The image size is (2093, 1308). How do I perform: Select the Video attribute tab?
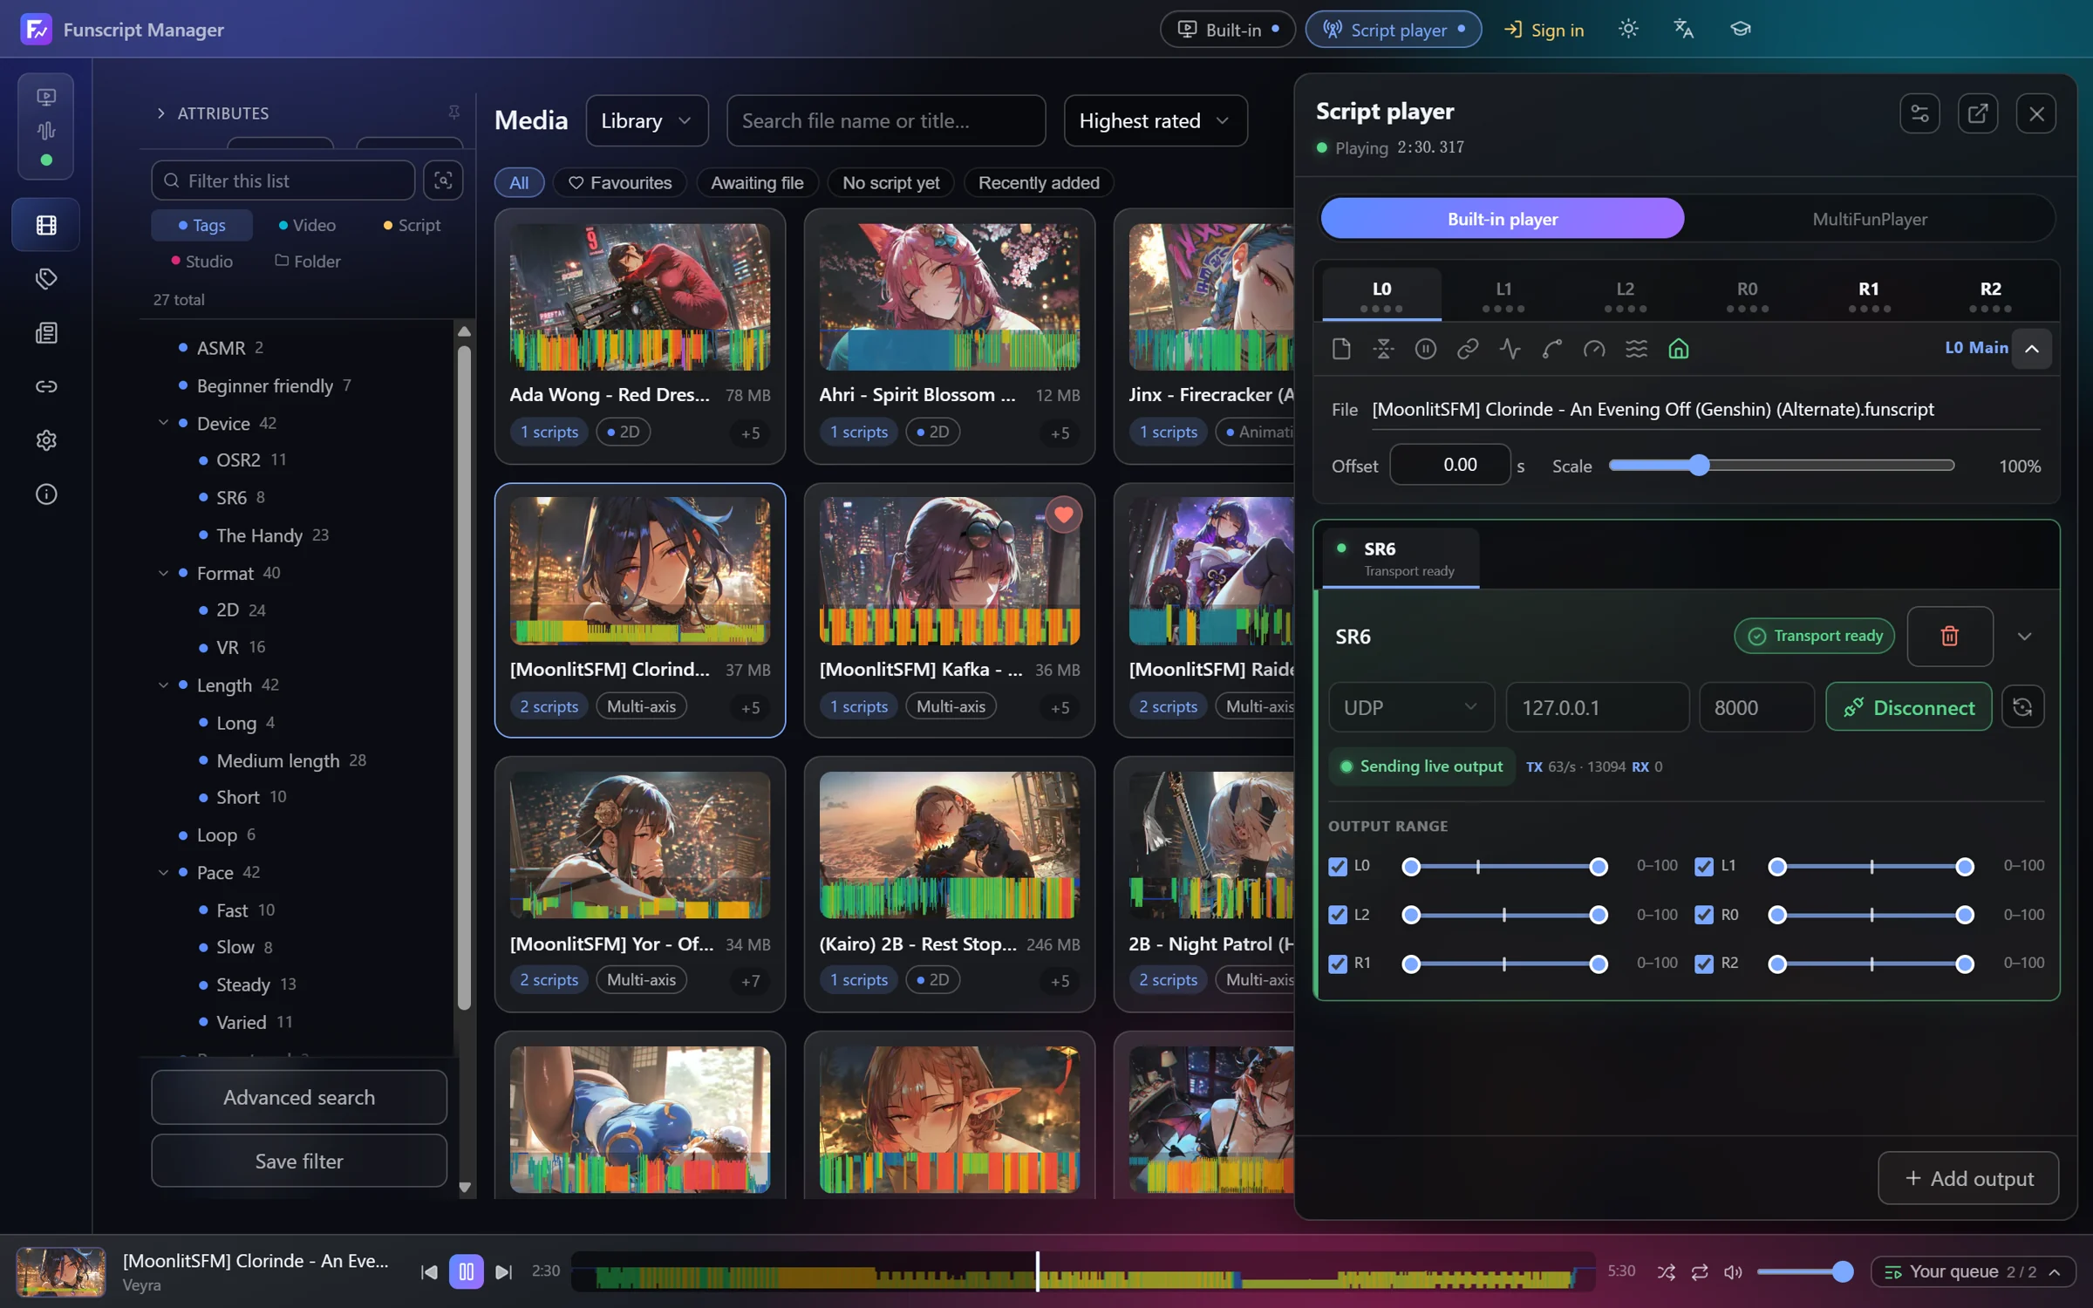tap(307, 225)
